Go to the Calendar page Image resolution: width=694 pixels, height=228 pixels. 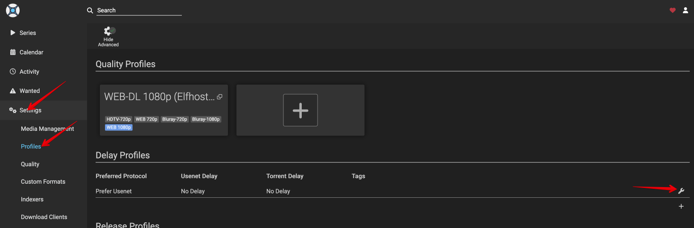[x=31, y=52]
